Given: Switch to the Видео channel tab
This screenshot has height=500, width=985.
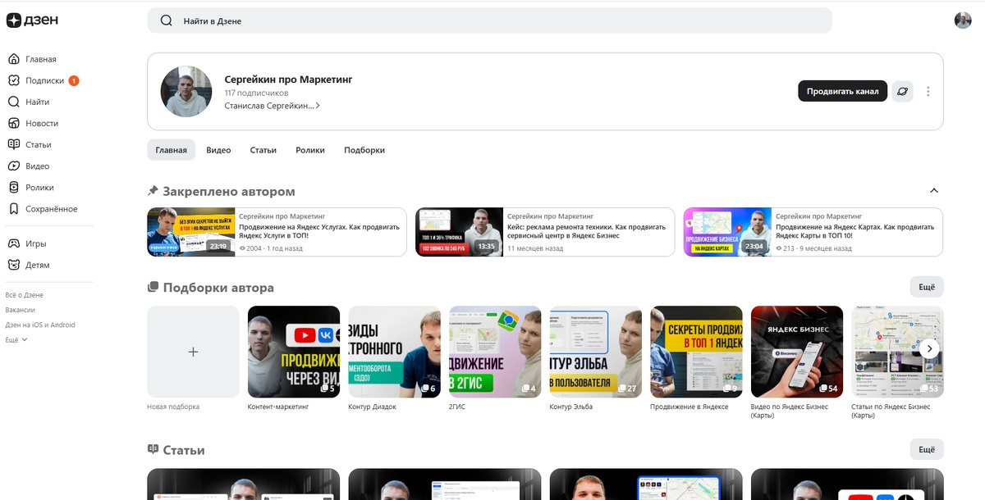Looking at the screenshot, I should coord(218,150).
